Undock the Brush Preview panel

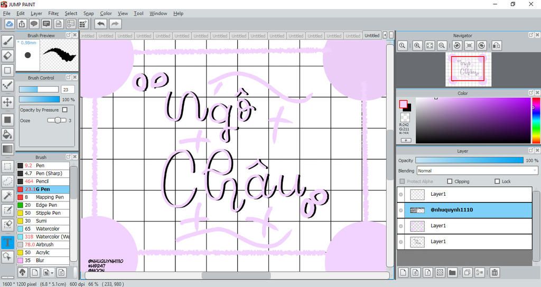click(68, 35)
